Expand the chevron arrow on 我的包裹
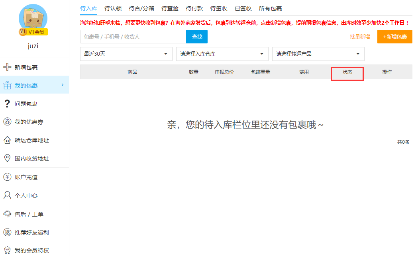 [63, 85]
